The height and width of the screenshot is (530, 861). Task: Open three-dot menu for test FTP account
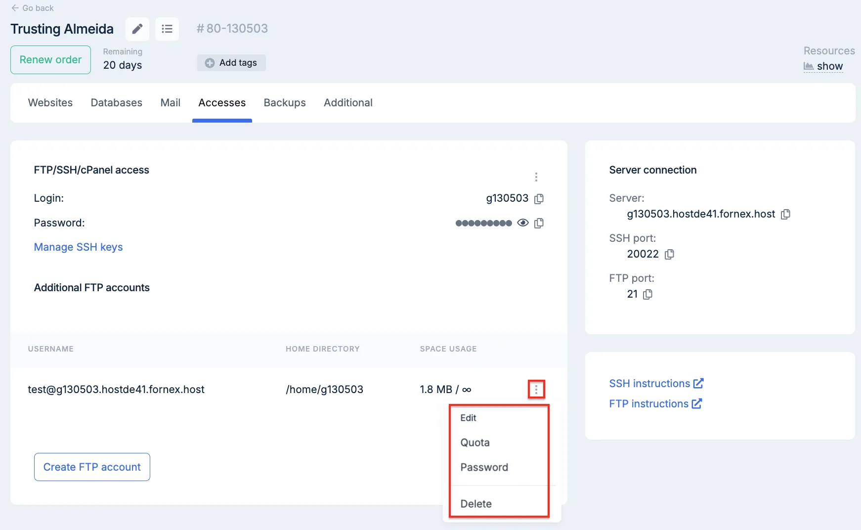pos(536,390)
